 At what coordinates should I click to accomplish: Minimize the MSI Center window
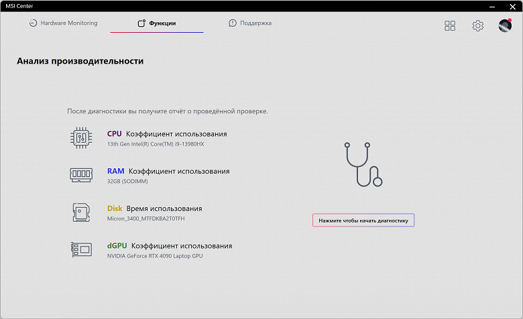(492, 6)
